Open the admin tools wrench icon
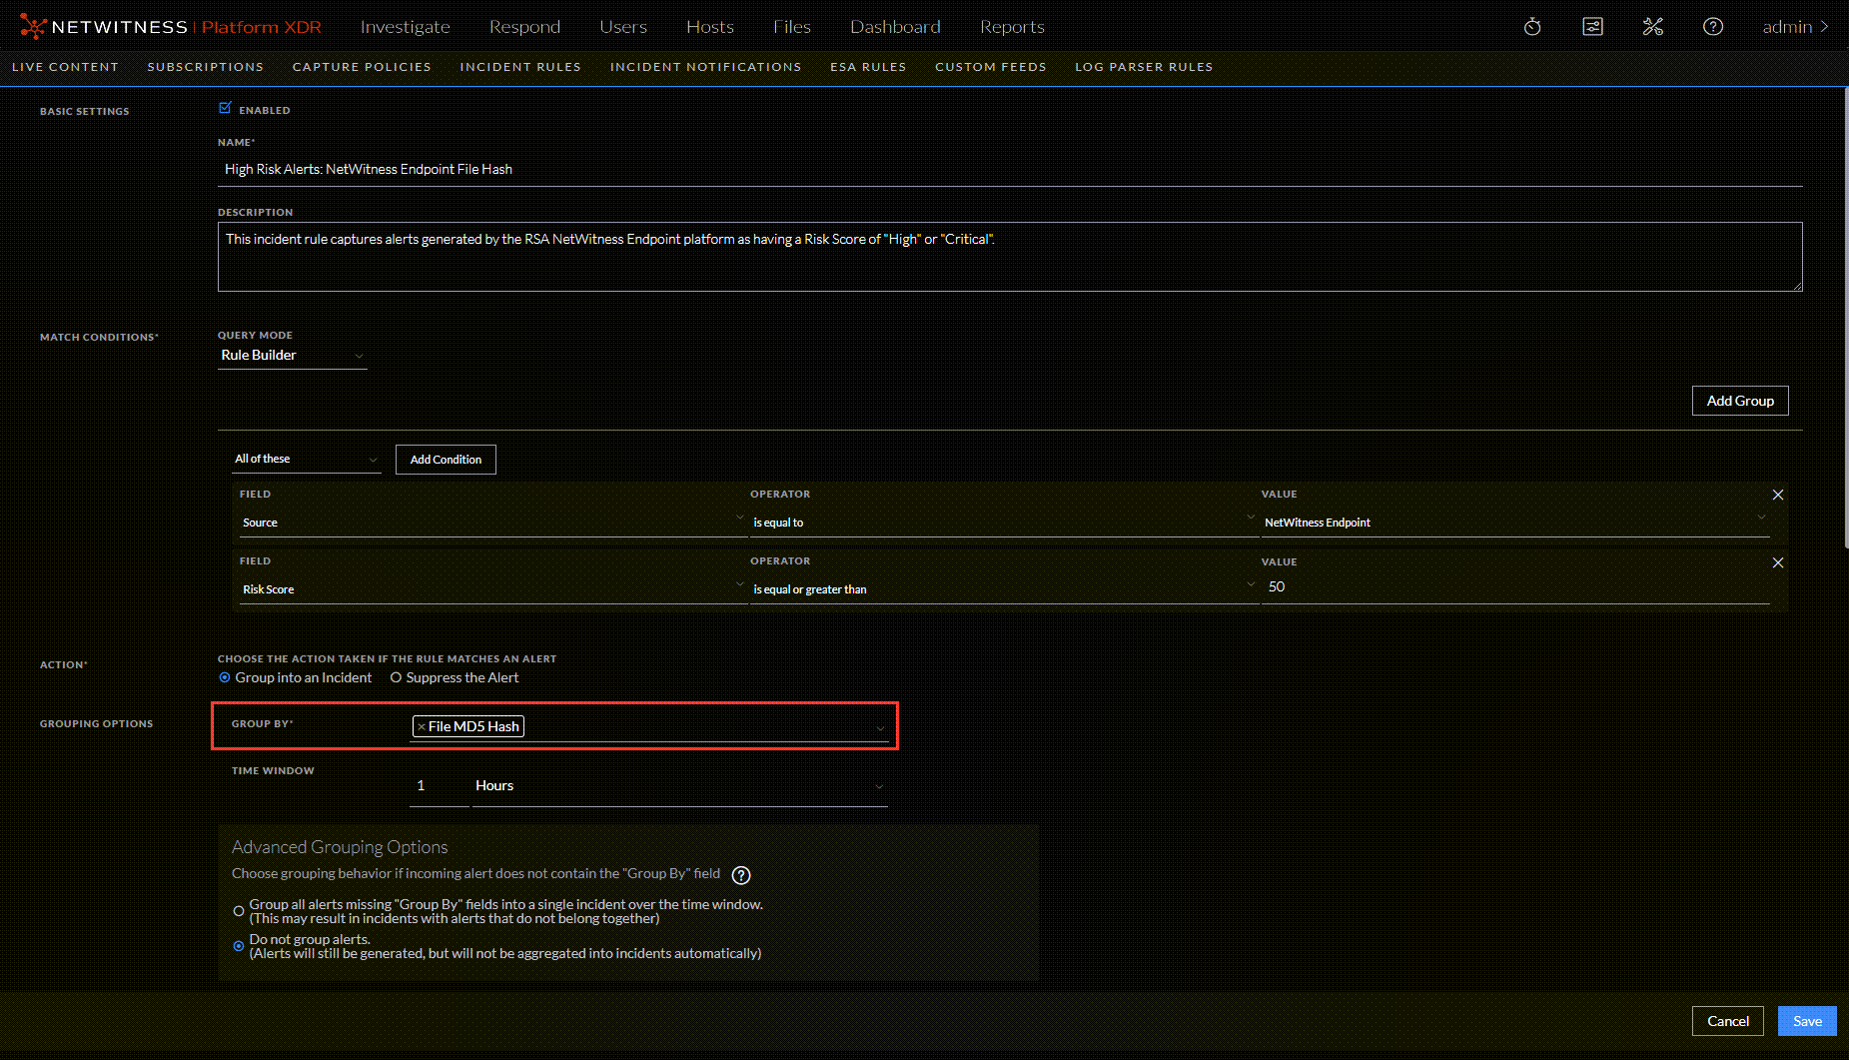1849x1060 pixels. [x=1652, y=27]
